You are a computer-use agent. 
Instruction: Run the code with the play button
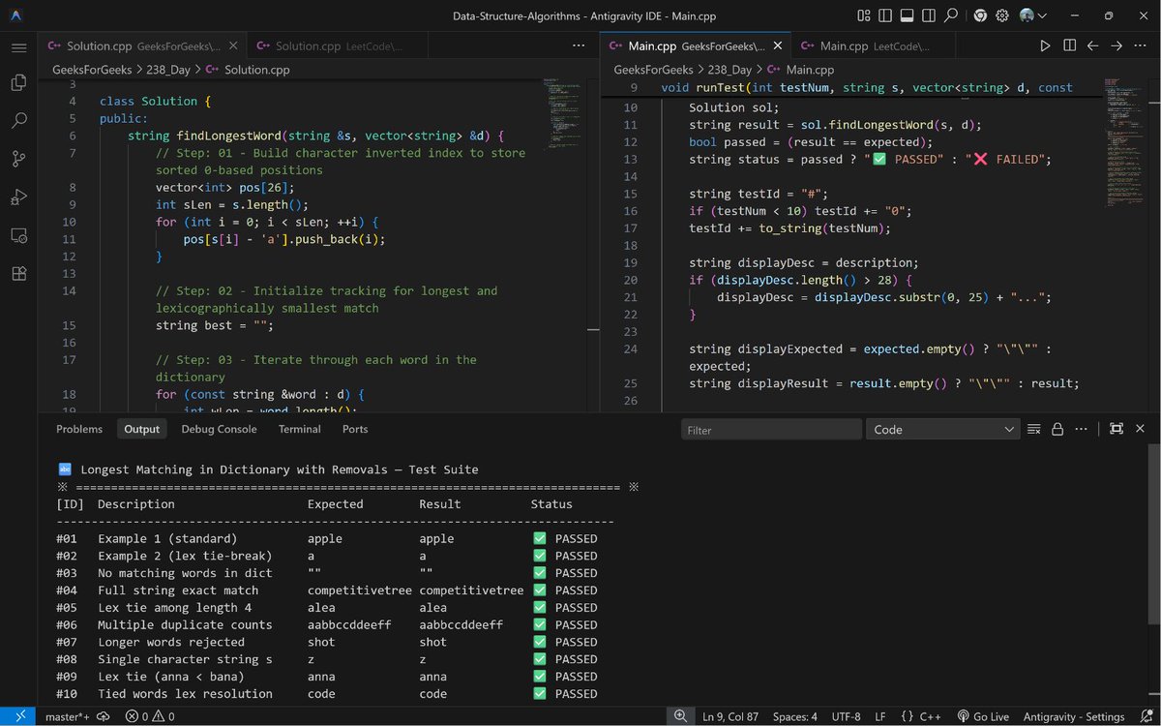click(x=1045, y=45)
